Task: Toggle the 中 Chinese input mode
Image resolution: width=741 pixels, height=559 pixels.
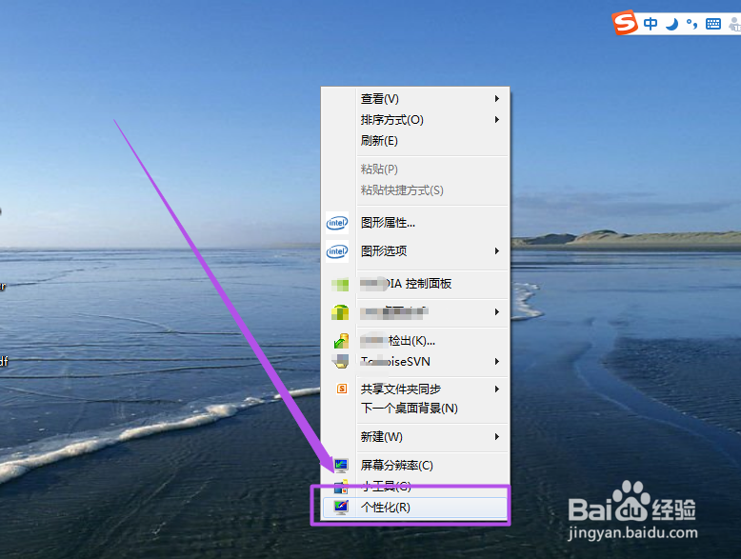Action: tap(651, 24)
